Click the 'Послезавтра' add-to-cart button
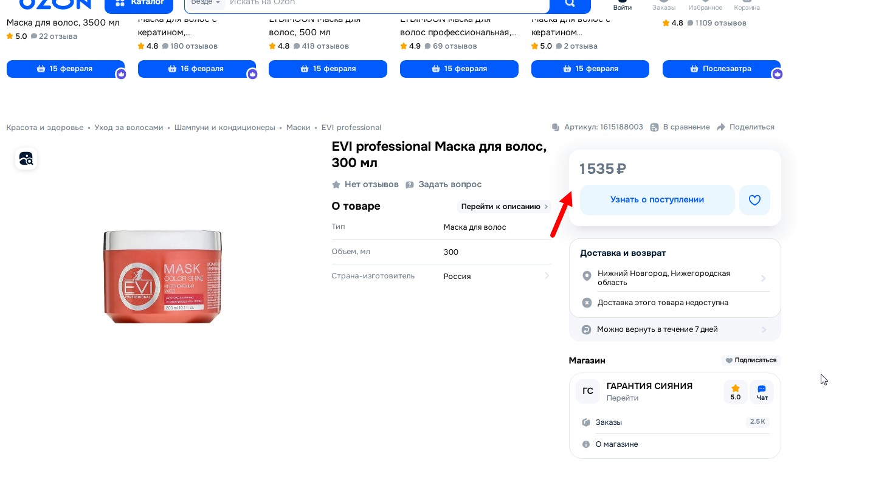 [721, 69]
